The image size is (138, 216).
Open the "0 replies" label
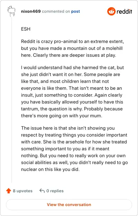coord(55,191)
